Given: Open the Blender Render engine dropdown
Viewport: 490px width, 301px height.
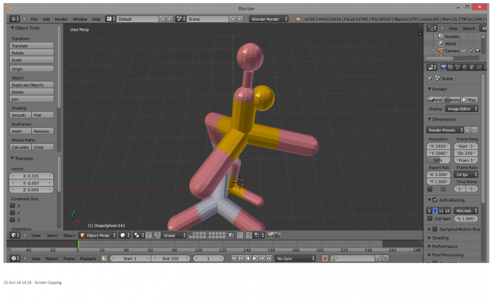Looking at the screenshot, I should tap(269, 19).
